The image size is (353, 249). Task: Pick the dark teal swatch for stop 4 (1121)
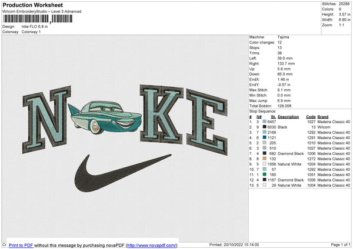pyautogui.click(x=265, y=137)
